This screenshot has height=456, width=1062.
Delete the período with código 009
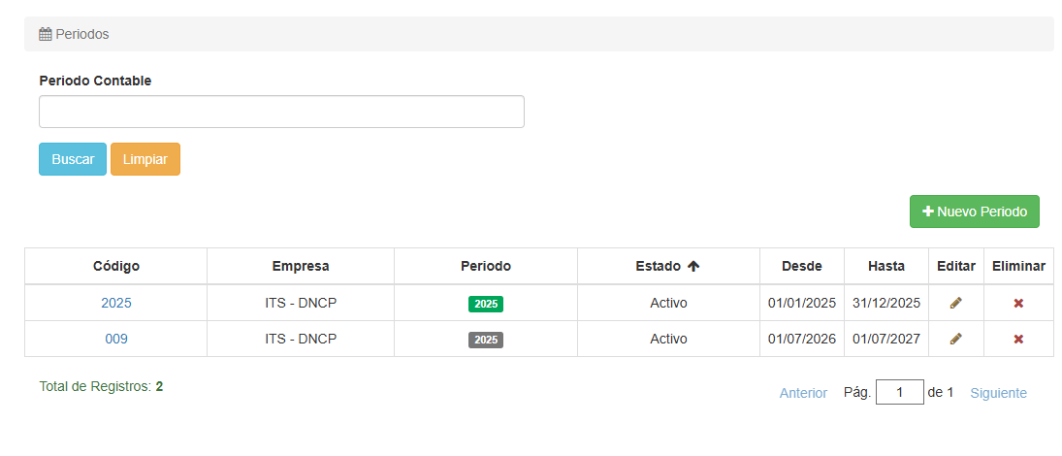tap(1018, 339)
